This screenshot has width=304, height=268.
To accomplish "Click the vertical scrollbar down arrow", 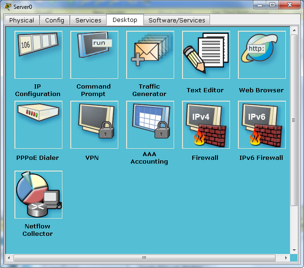I will (x=294, y=250).
